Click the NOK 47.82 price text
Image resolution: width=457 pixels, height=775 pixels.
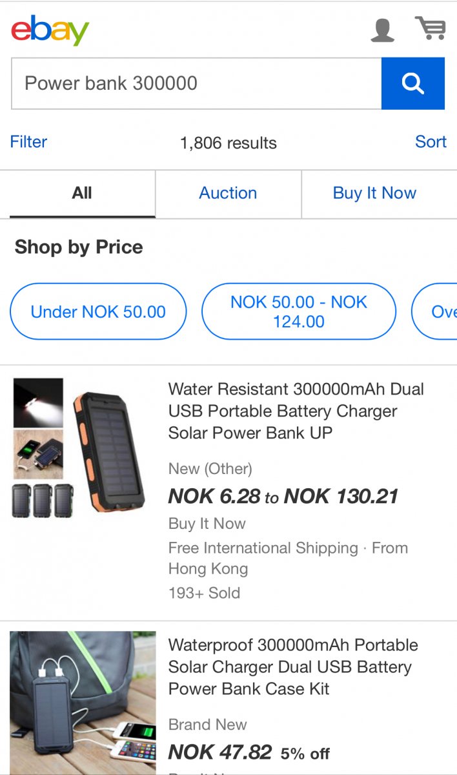(x=220, y=752)
